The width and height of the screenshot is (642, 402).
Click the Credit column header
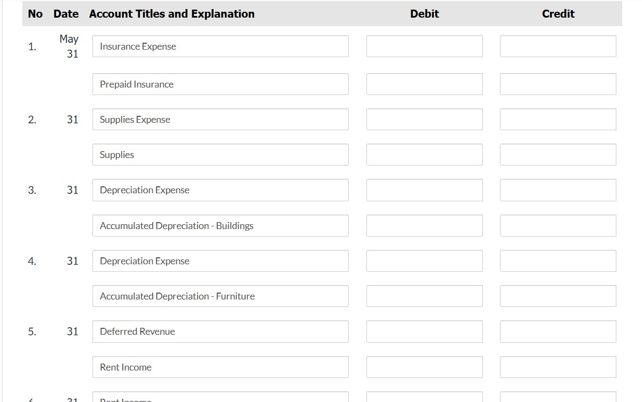pyautogui.click(x=558, y=14)
